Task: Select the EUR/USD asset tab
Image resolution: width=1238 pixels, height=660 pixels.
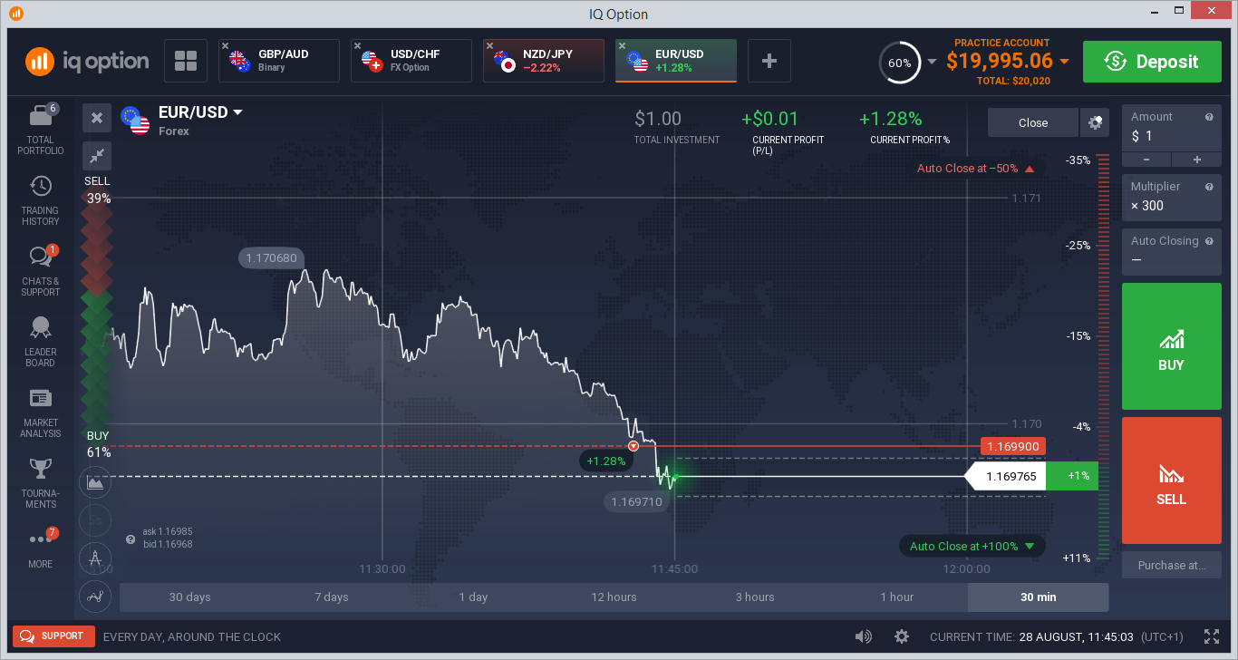Action: coord(676,61)
